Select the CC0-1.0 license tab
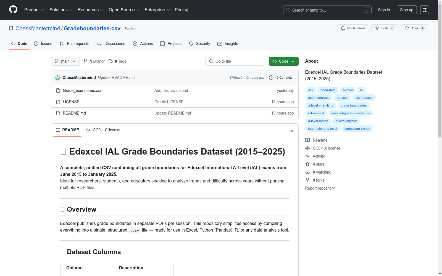This screenshot has height=276, width=442. tap(103, 130)
